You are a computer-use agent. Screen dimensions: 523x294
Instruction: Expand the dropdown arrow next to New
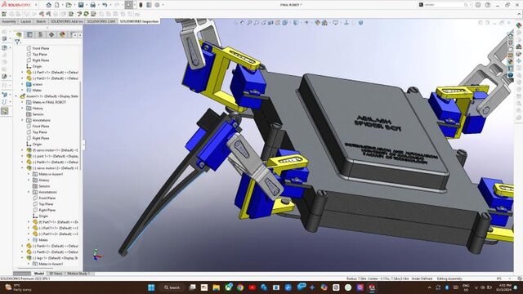[x=62, y=5]
